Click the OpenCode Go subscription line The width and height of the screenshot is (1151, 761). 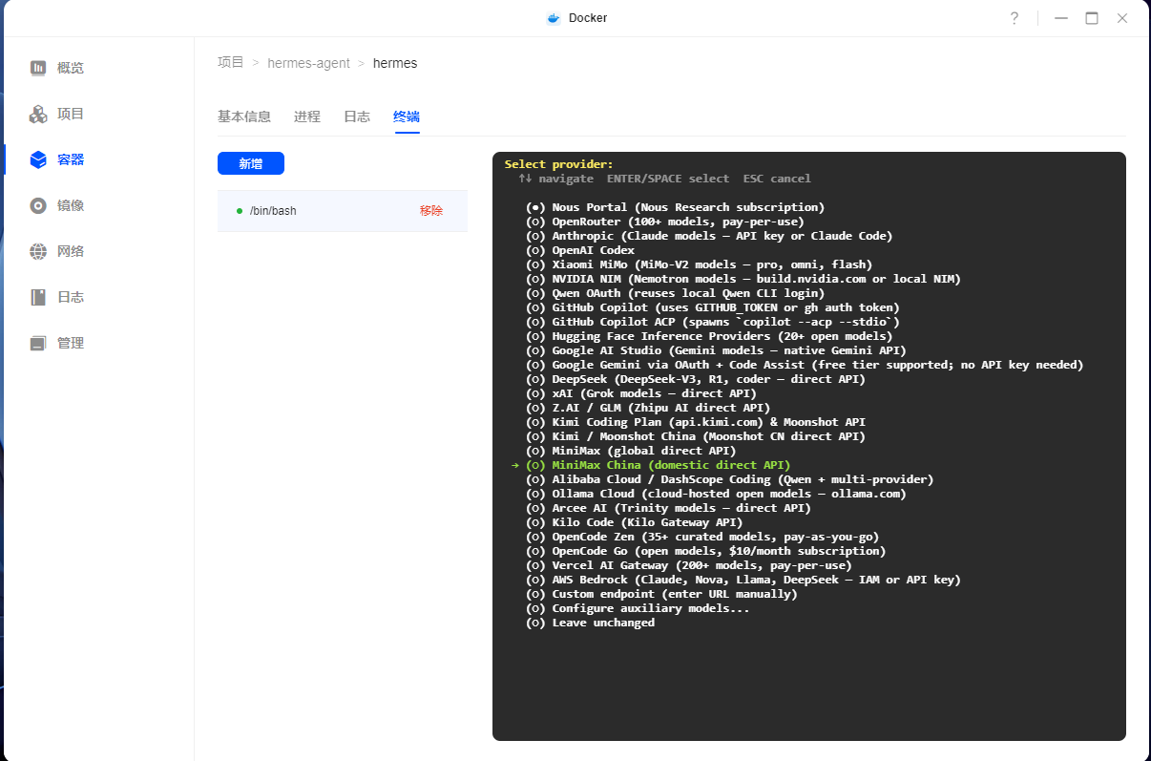tap(706, 551)
